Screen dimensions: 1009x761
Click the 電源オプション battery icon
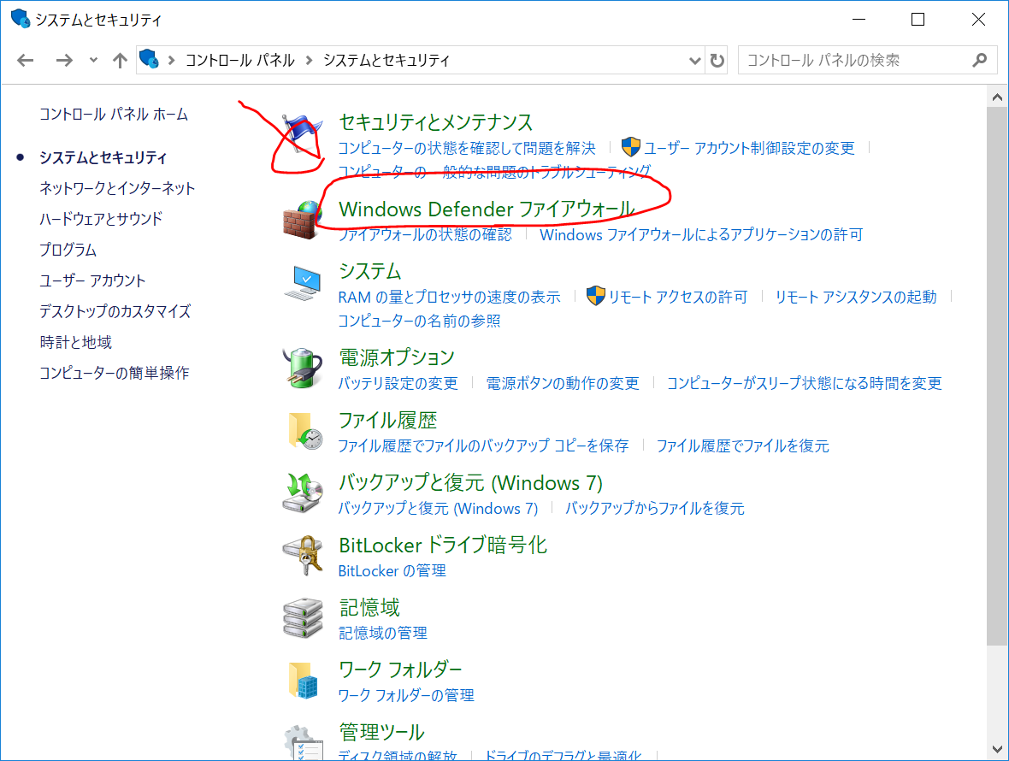tap(302, 368)
